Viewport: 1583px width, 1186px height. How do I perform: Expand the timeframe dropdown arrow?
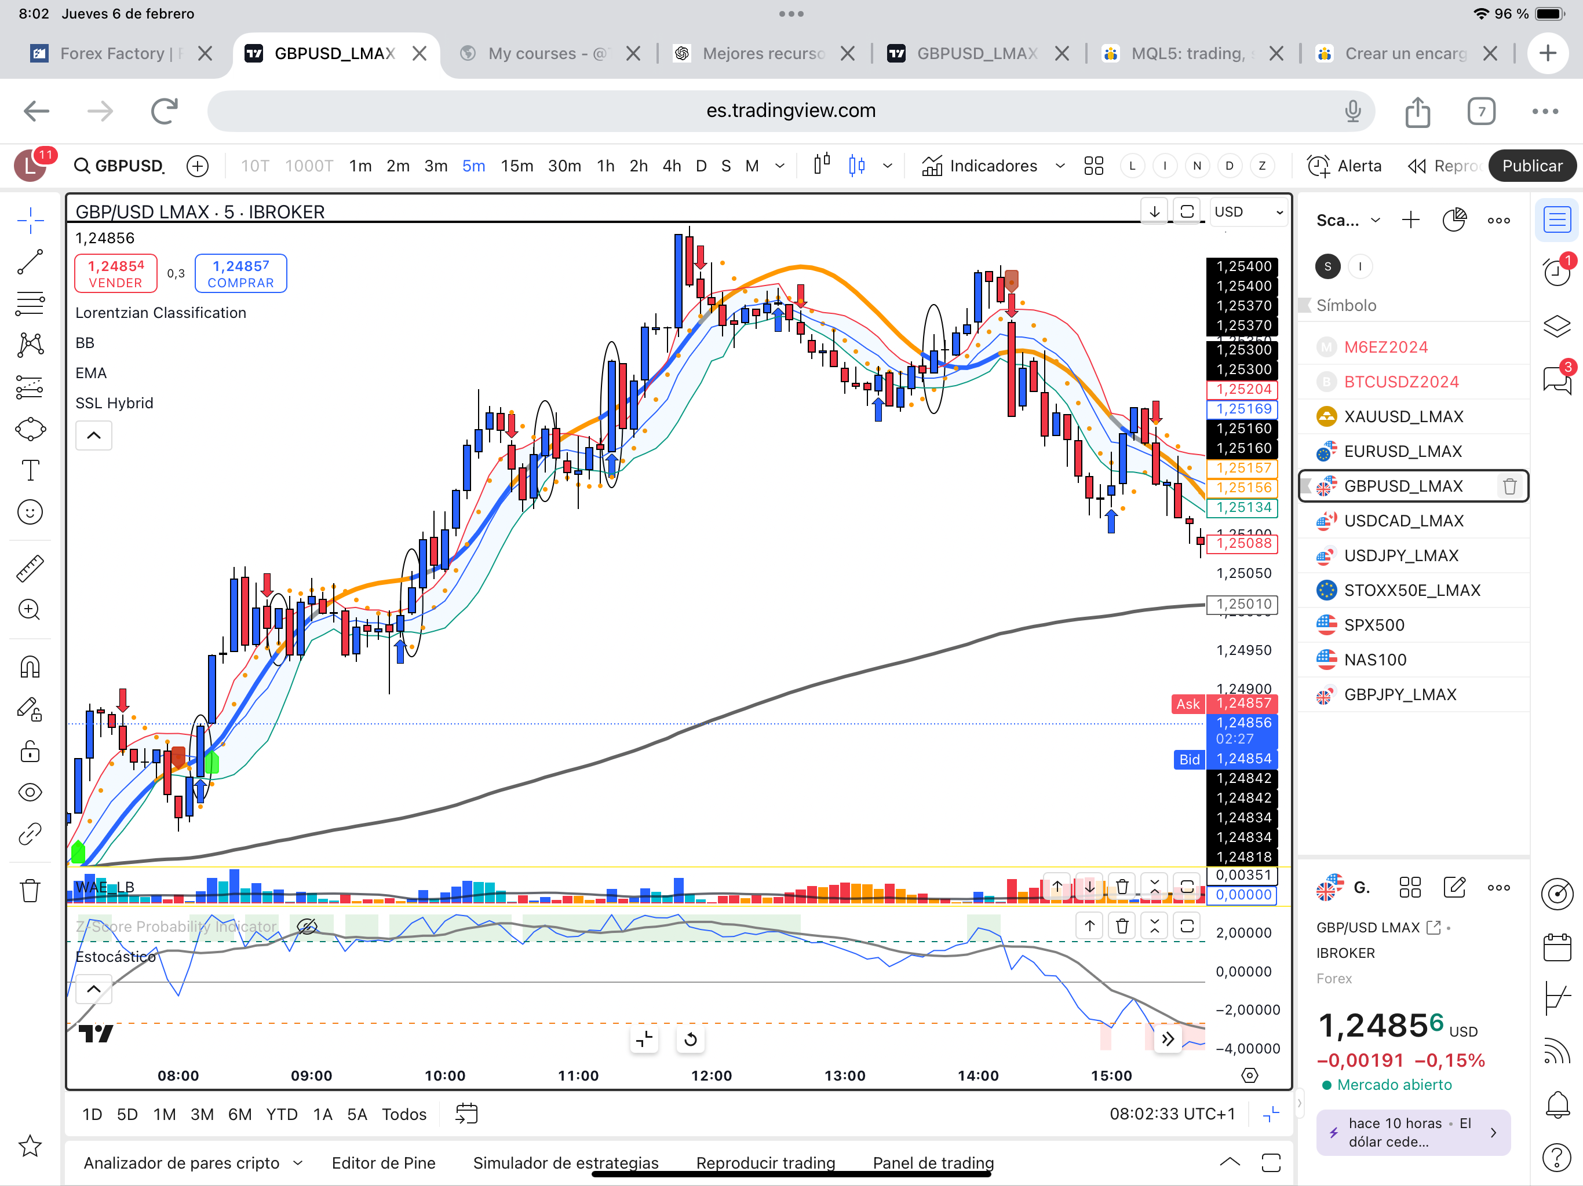pos(780,166)
